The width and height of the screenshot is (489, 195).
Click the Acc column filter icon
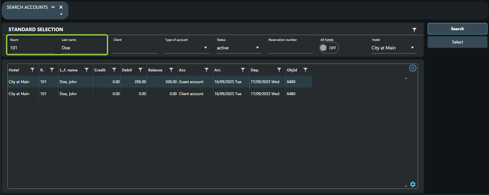(207, 70)
